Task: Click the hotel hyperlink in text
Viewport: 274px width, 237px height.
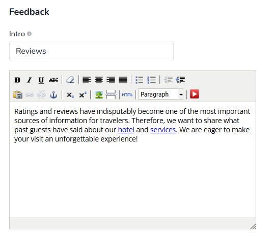Action: (x=126, y=130)
